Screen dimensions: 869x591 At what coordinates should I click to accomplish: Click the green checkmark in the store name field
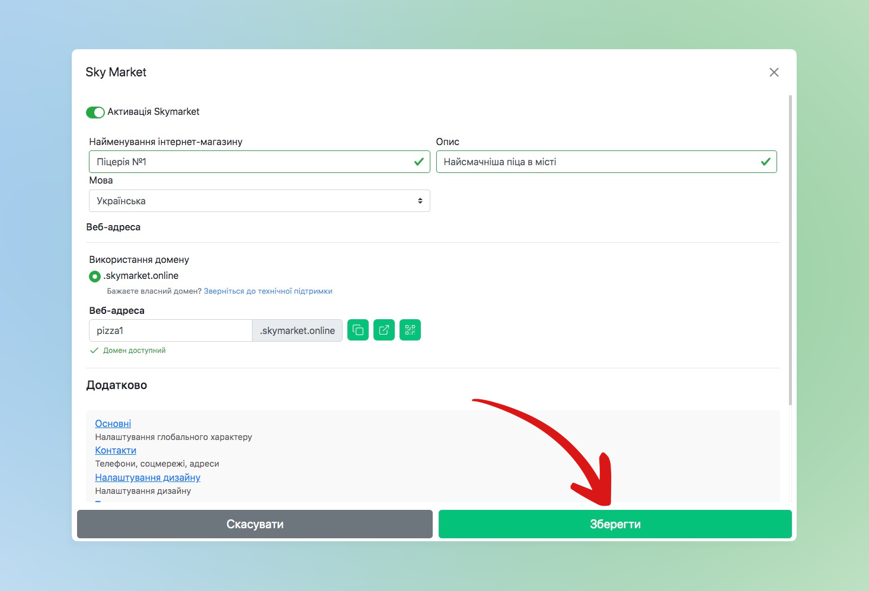[x=418, y=162]
